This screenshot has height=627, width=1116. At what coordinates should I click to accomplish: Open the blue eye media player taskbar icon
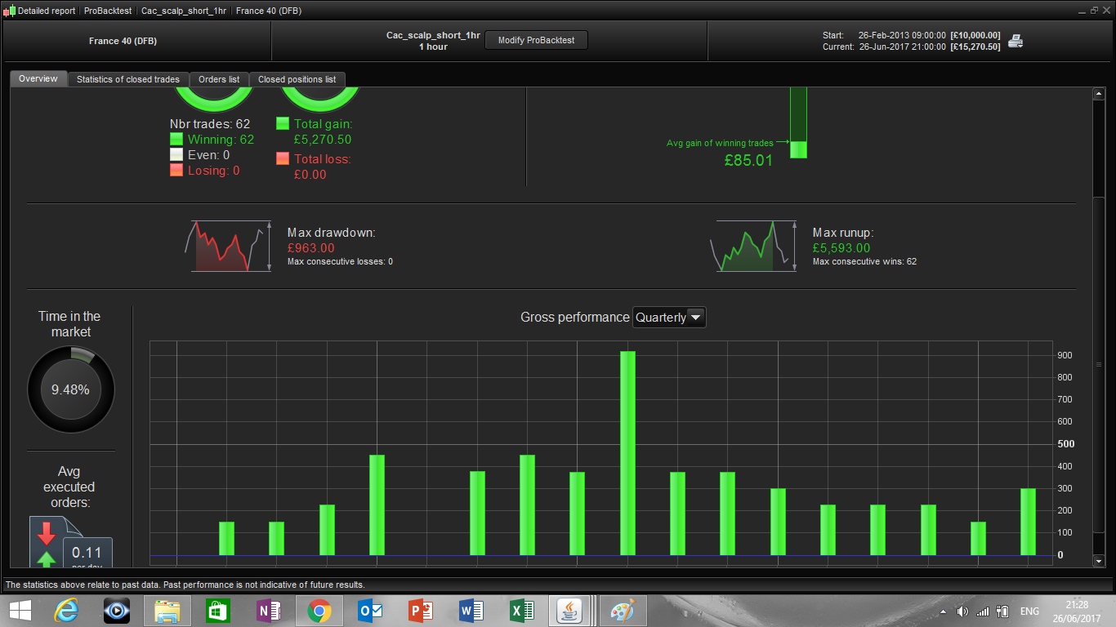(117, 611)
